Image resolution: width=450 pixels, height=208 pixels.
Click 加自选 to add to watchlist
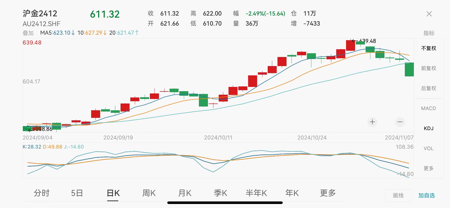coord(426,195)
